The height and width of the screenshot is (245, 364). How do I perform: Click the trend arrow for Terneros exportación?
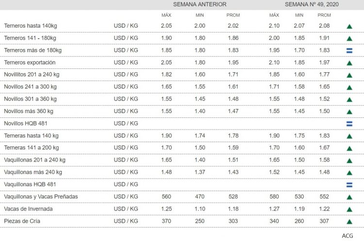coord(349,63)
